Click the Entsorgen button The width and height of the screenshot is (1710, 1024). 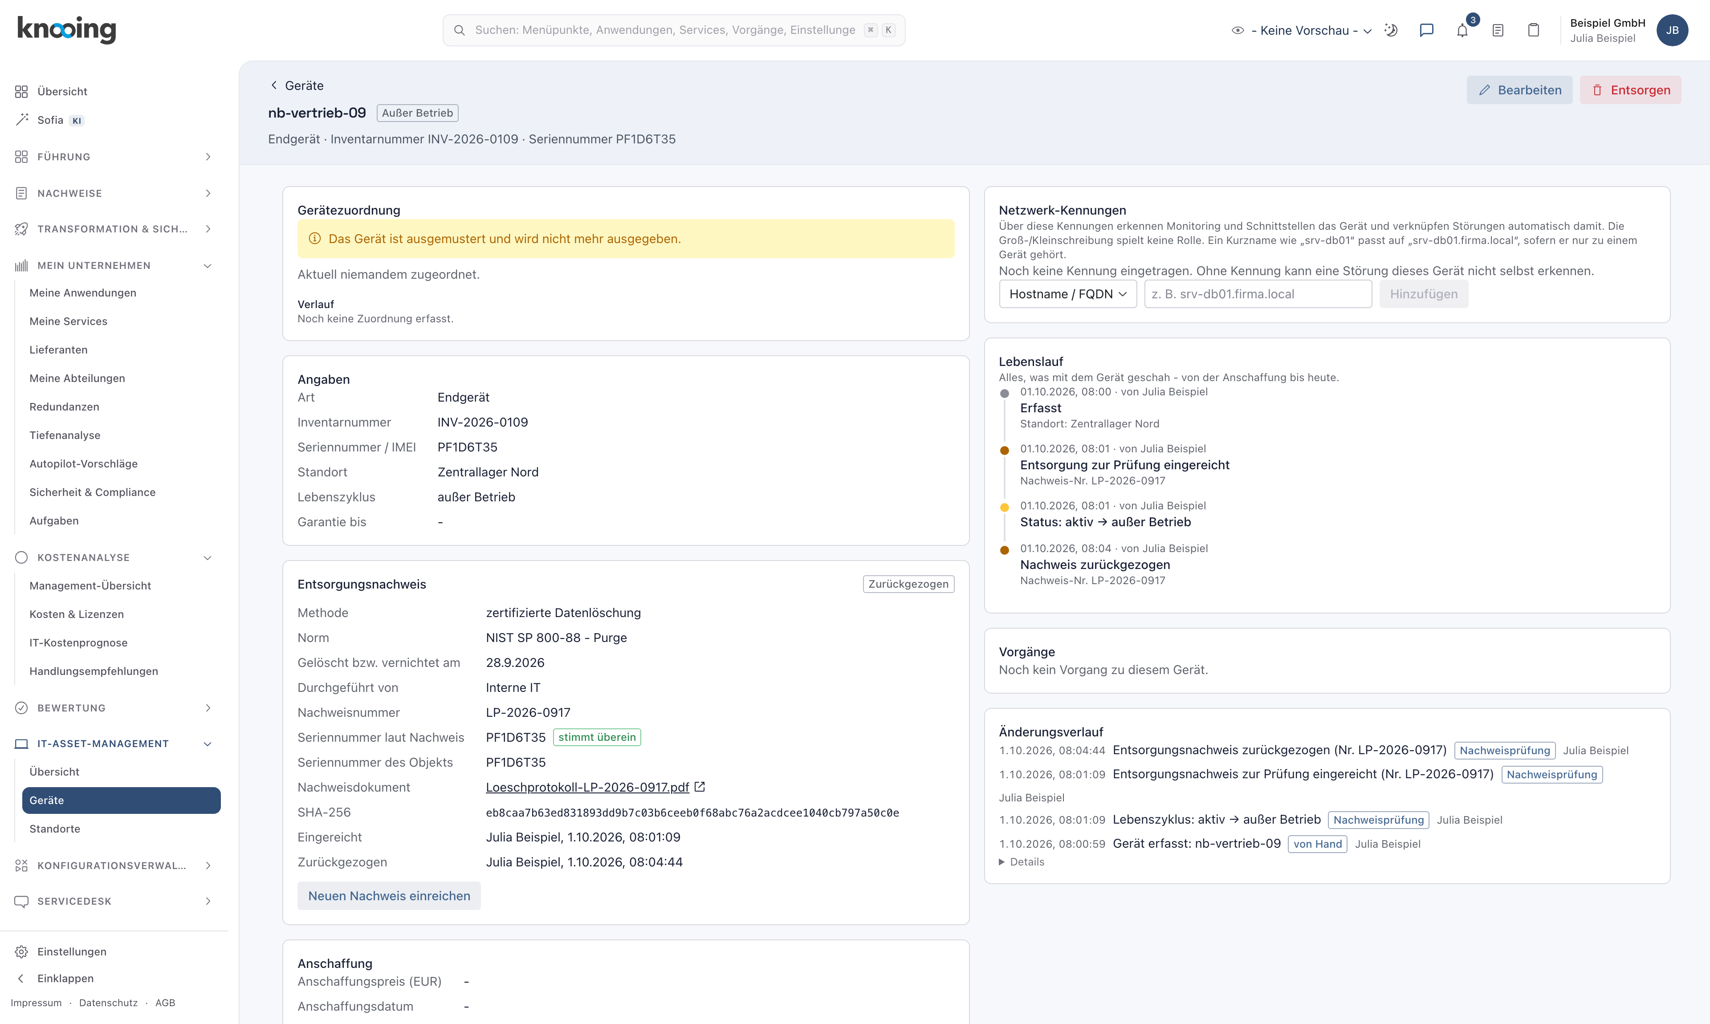1630,89
